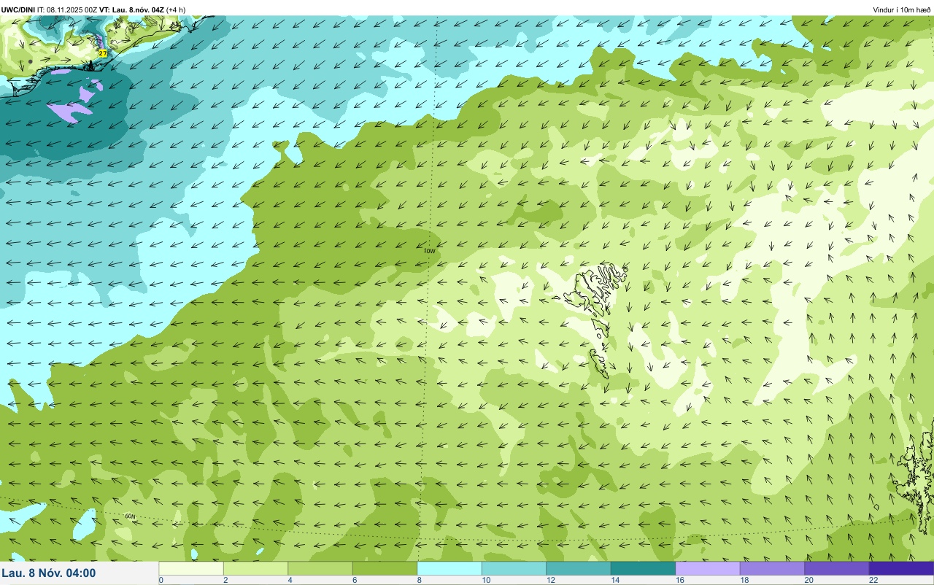
Task: Click the '10W' longitude label on map
Action: [x=430, y=251]
